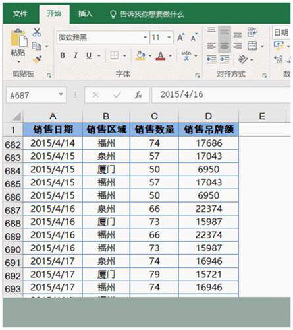Toggle Bold formatting
This screenshot has width=293, height=330.
(x=63, y=55)
